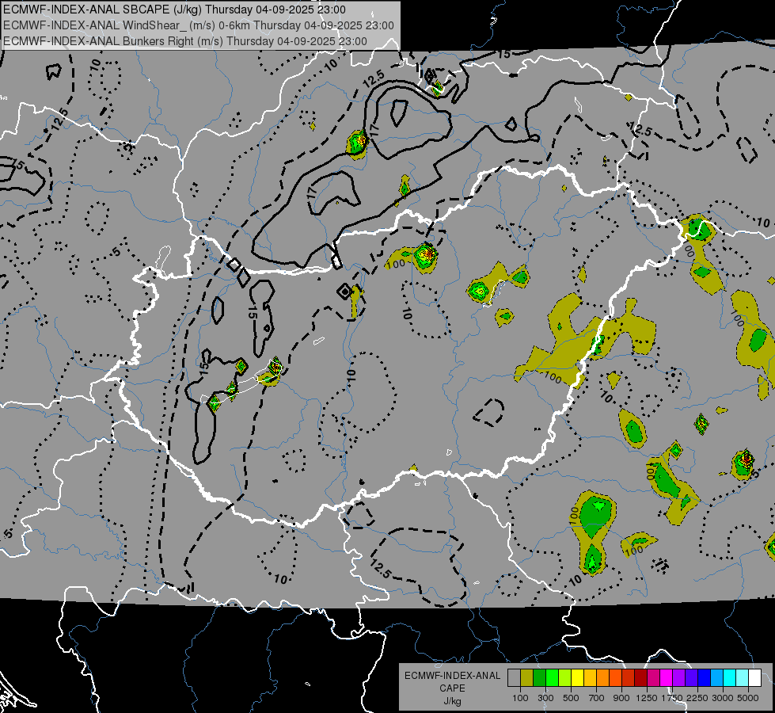Viewport: 775px width, 713px height.
Task: Click the WindShear 0-6km title line
Action: coord(199,25)
